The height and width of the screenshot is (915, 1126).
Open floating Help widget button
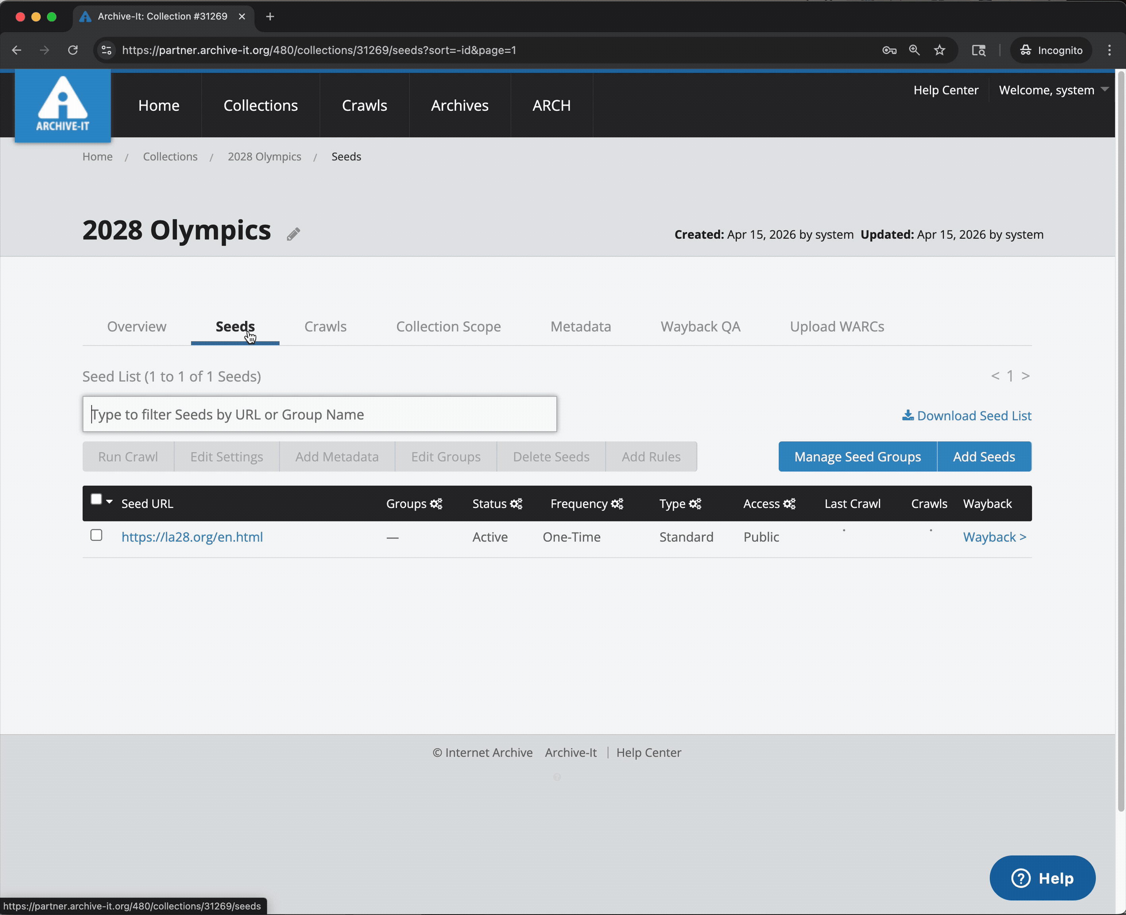[1042, 878]
